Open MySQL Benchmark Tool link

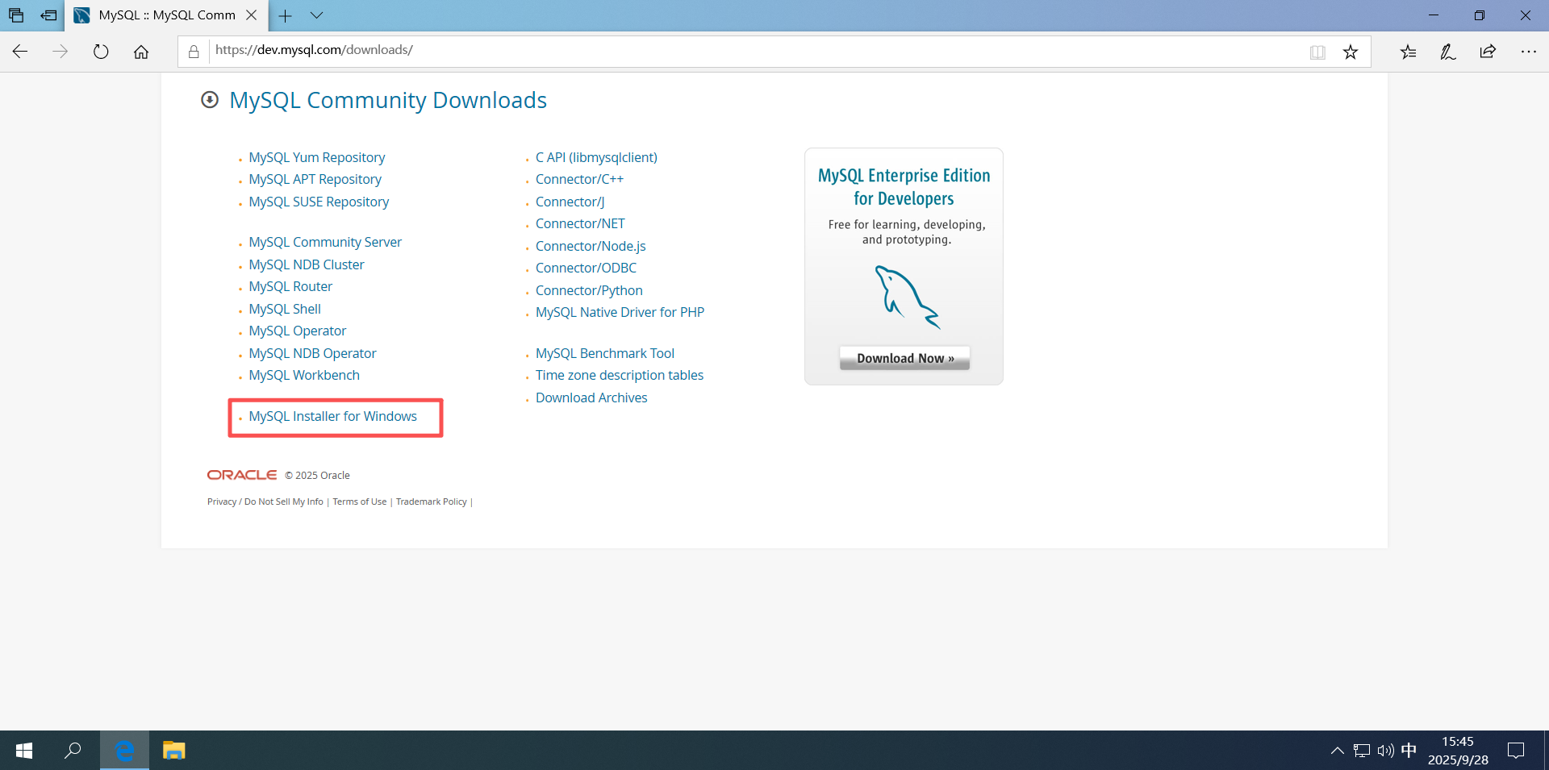click(x=605, y=353)
